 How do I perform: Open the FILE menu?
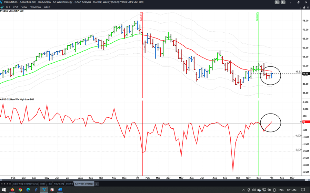8,7
